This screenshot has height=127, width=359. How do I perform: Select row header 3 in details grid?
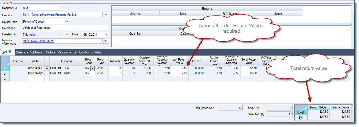click(5, 79)
